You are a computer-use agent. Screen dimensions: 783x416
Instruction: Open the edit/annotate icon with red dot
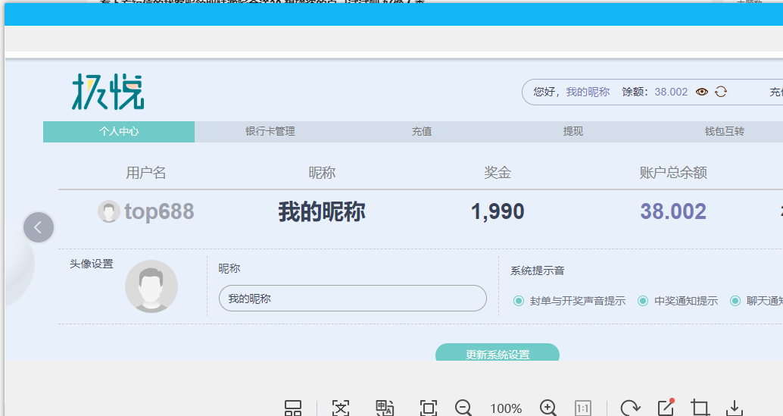(666, 408)
